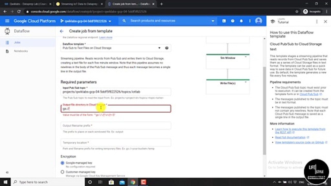Open Tutorial panel three-dot menu
This screenshot has height=186, width=331.
coord(317,22)
